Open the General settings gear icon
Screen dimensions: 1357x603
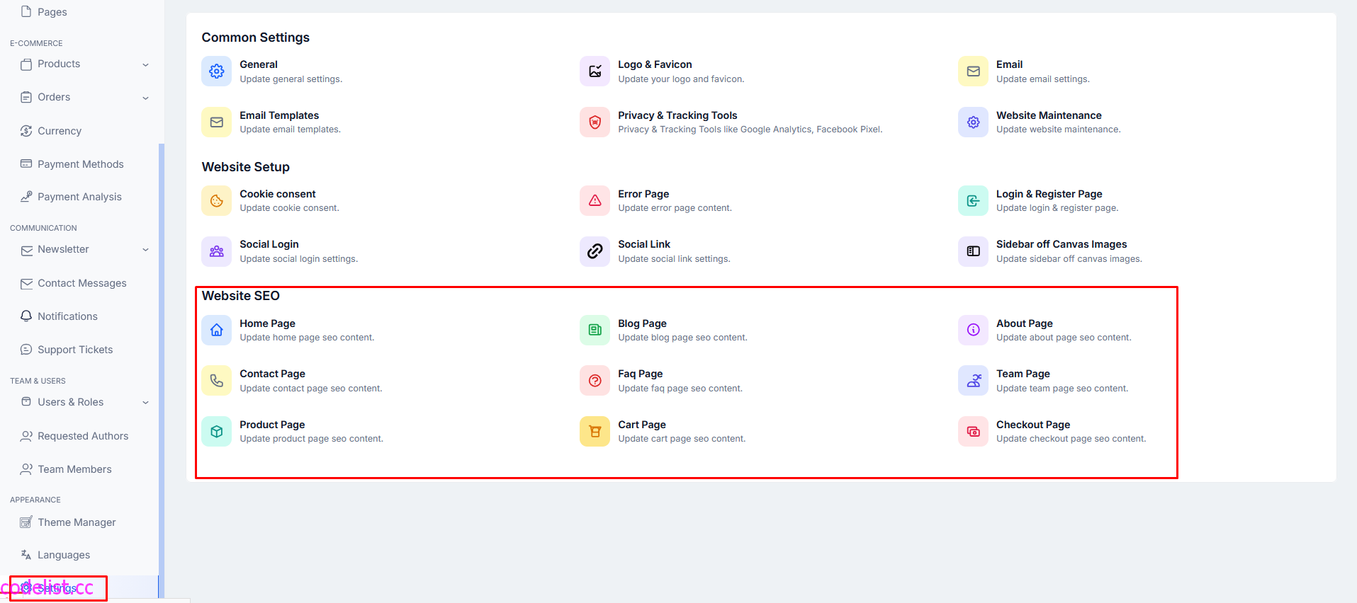click(x=216, y=71)
